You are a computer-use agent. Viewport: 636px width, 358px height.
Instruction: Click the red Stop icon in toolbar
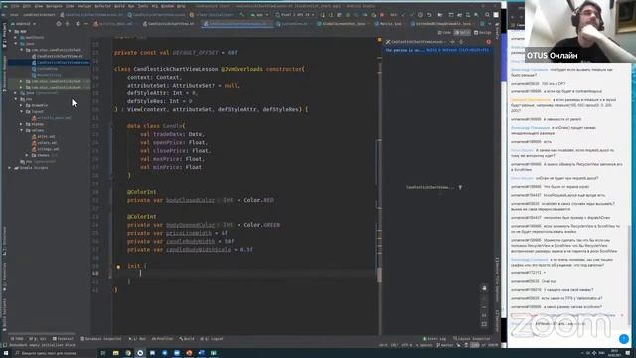tap(382, 15)
